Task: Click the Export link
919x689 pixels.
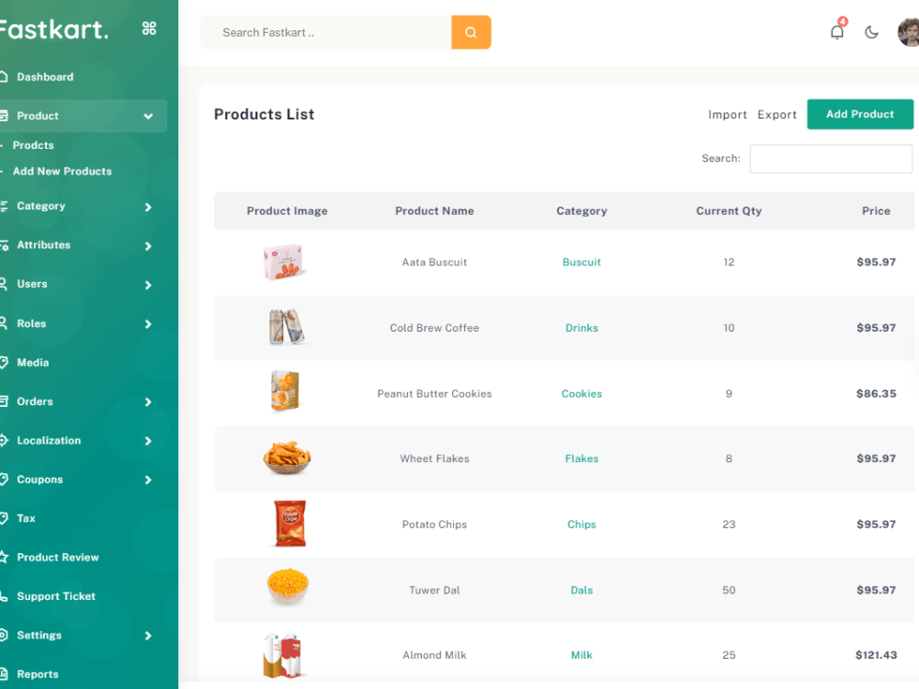Action: 777,115
